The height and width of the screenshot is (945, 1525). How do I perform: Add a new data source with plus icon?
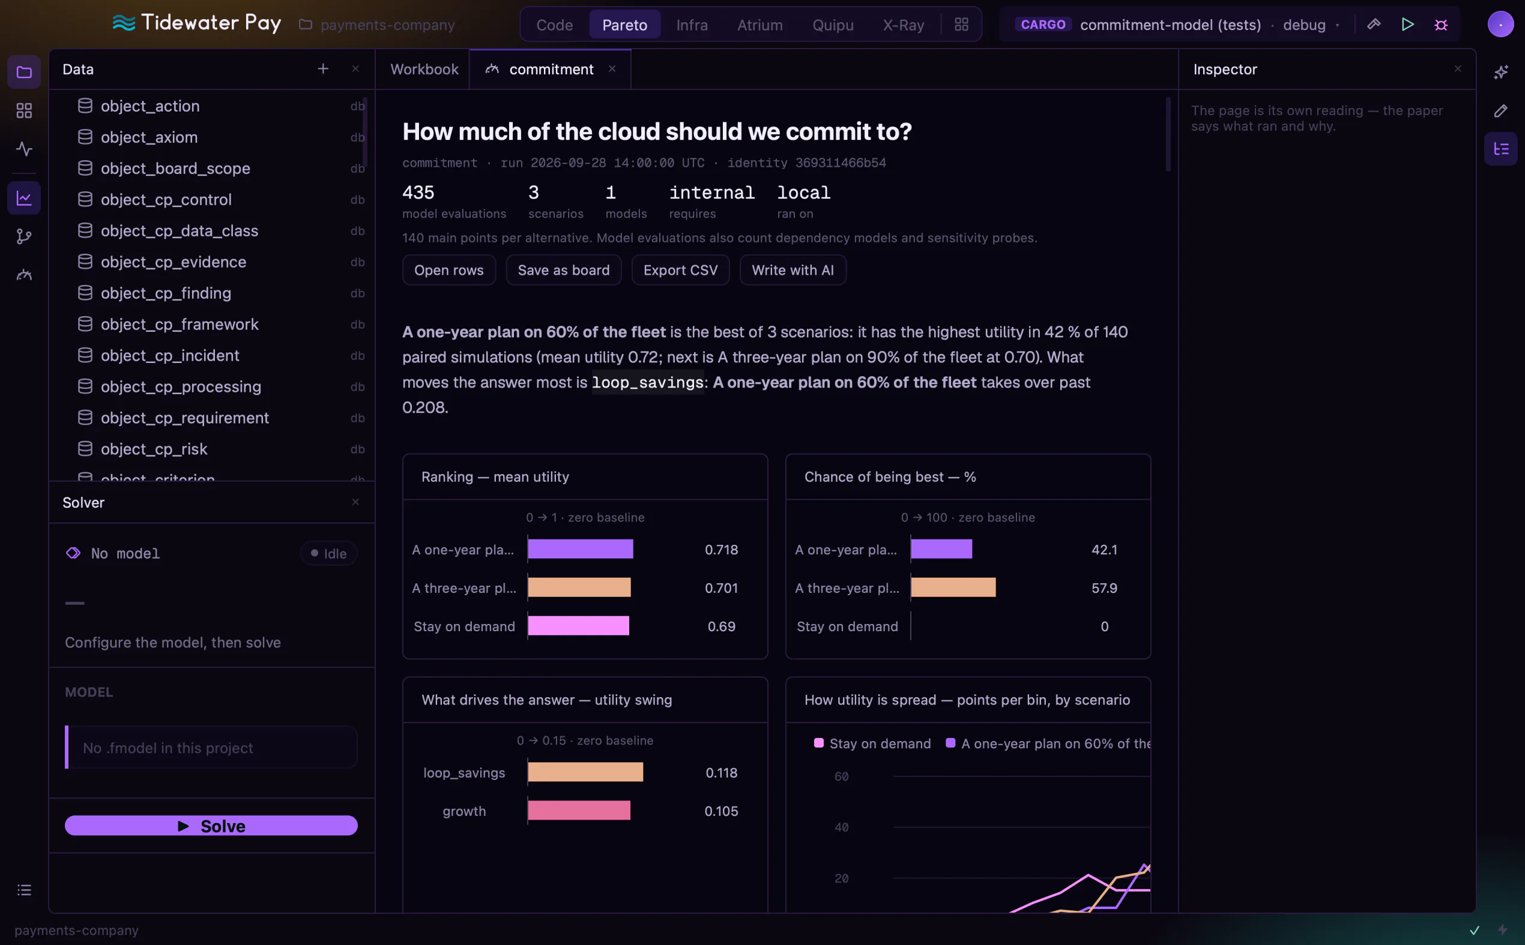click(322, 69)
